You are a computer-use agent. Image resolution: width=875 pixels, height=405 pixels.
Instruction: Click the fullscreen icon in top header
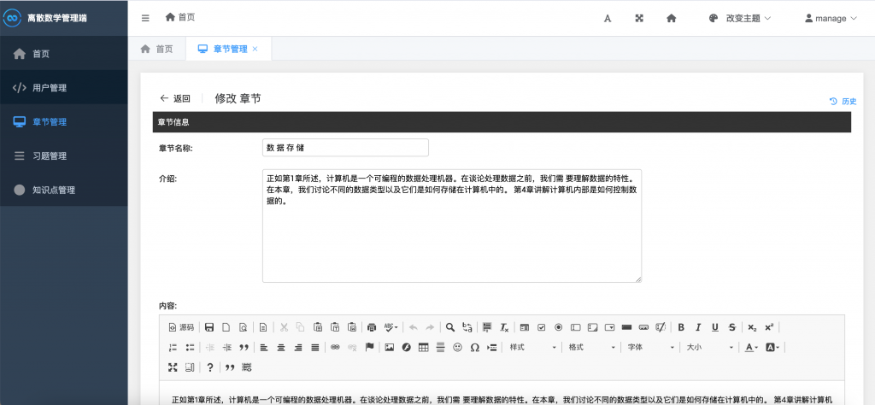pos(639,18)
